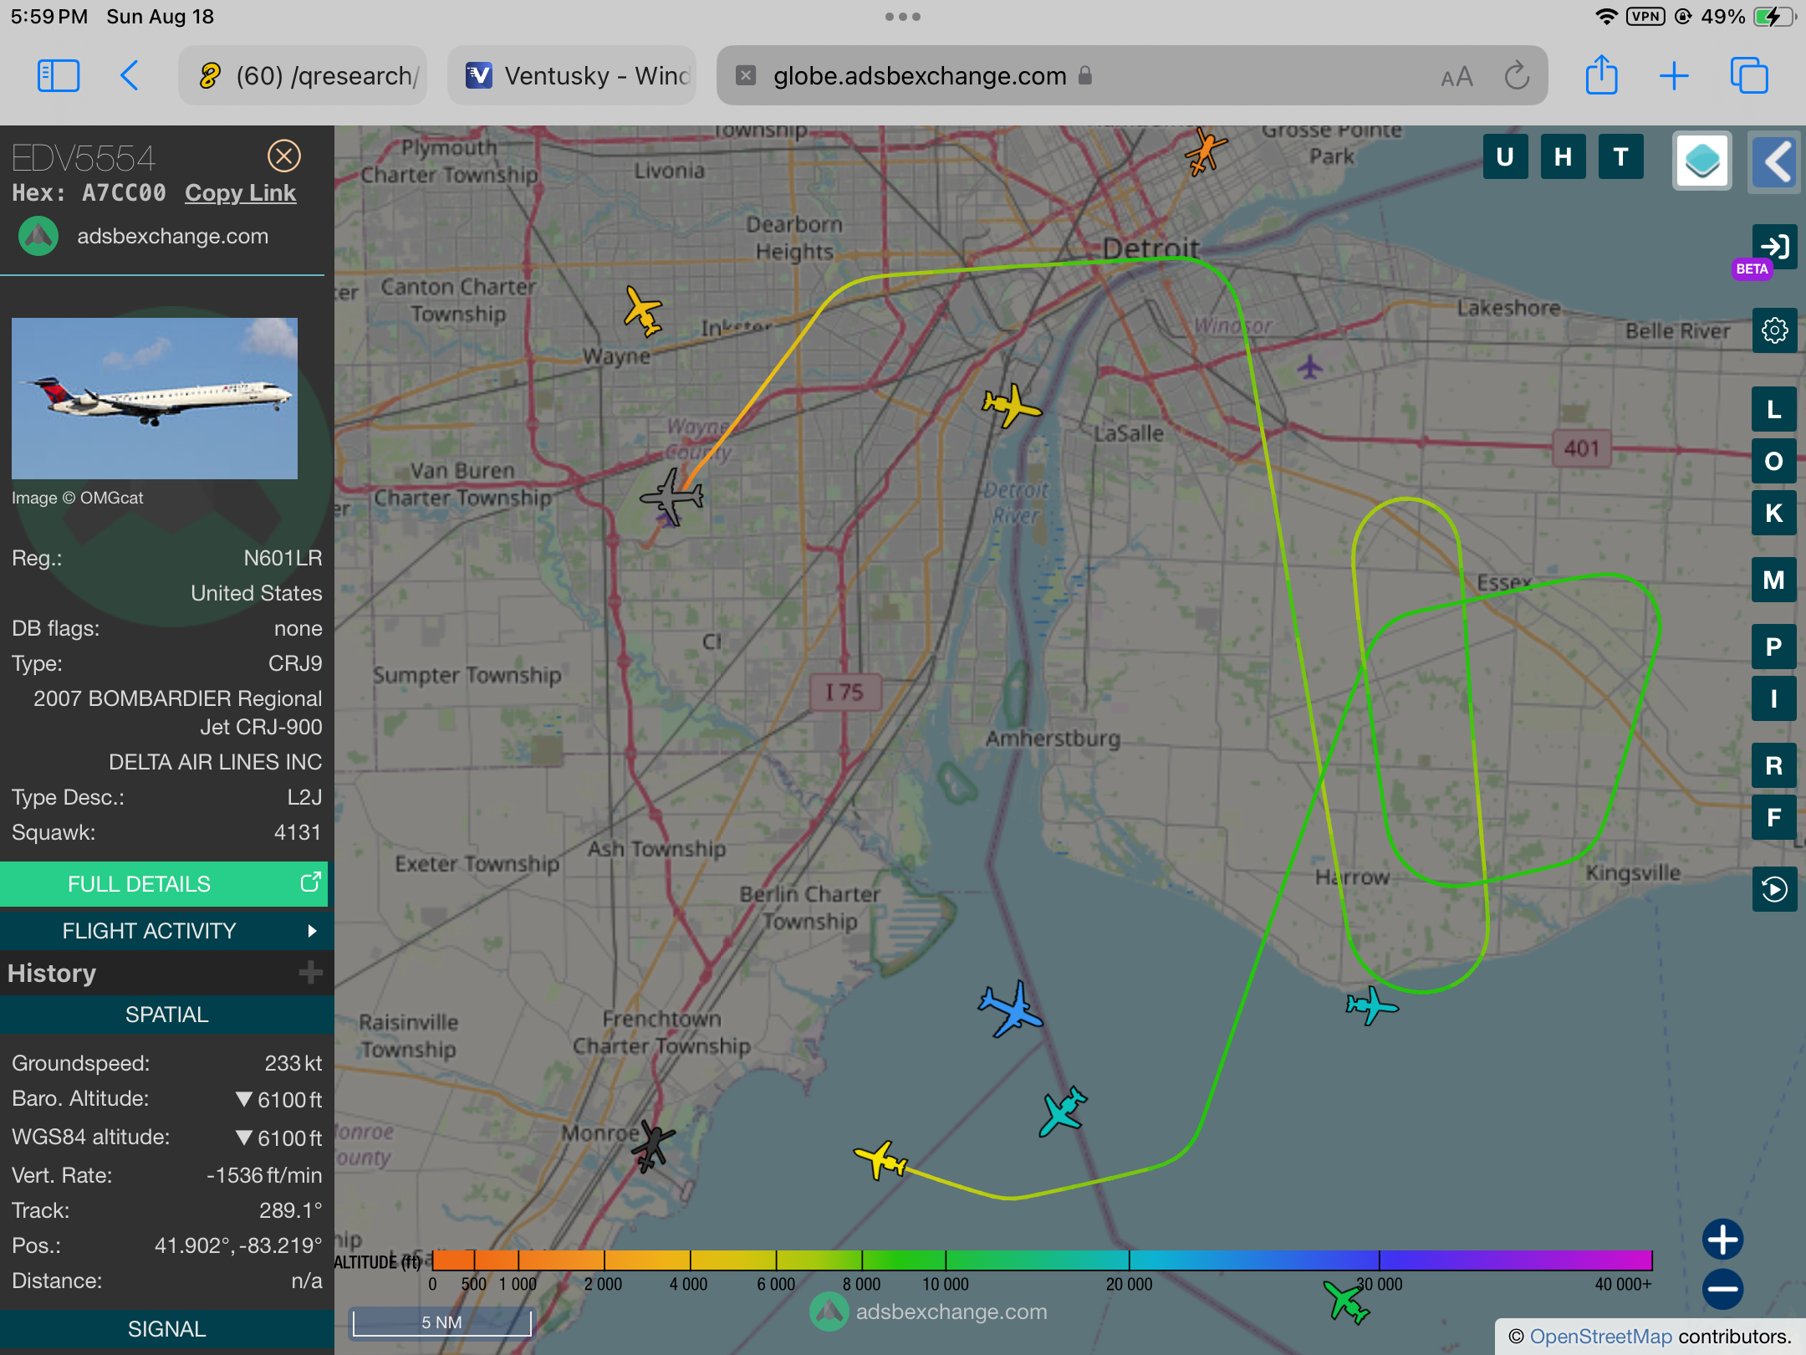The width and height of the screenshot is (1806, 1355).
Task: Click the Squawk 4131 value
Action: click(298, 832)
